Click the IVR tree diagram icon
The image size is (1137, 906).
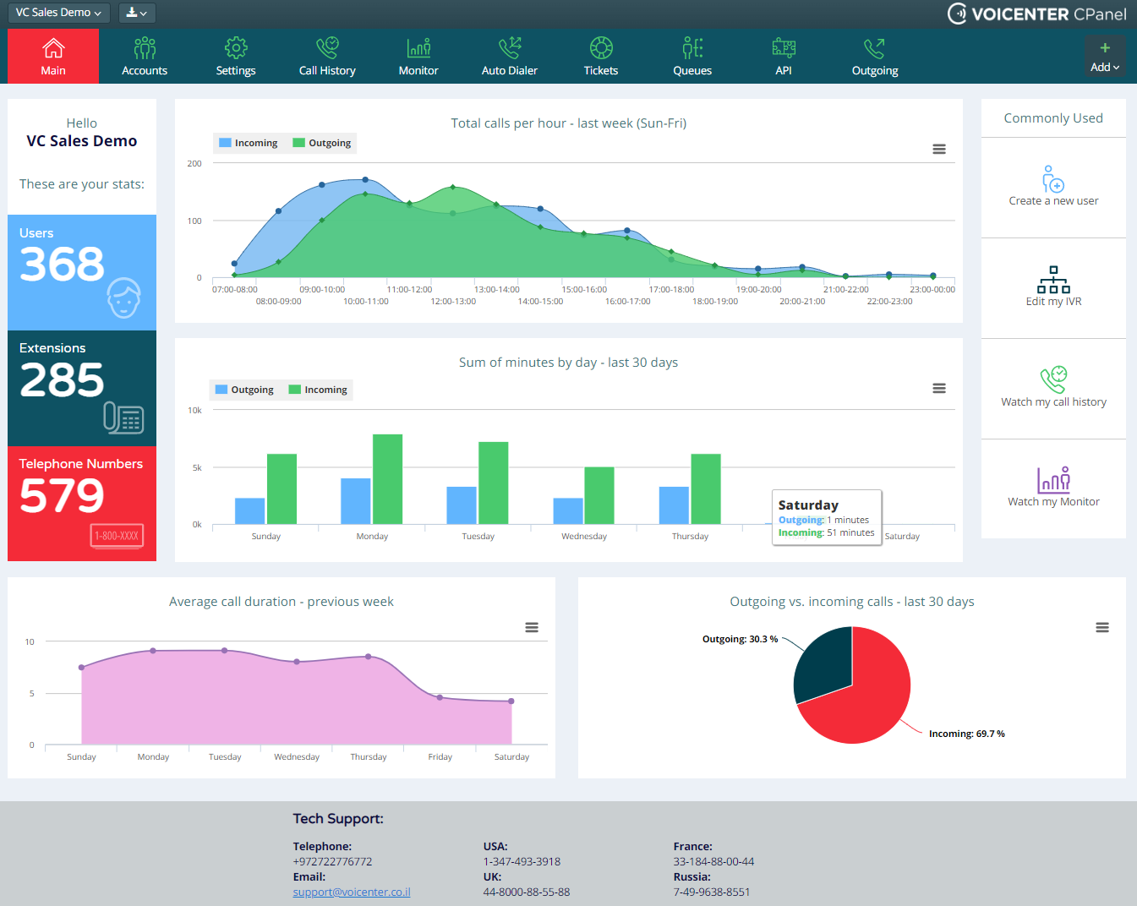tap(1053, 280)
